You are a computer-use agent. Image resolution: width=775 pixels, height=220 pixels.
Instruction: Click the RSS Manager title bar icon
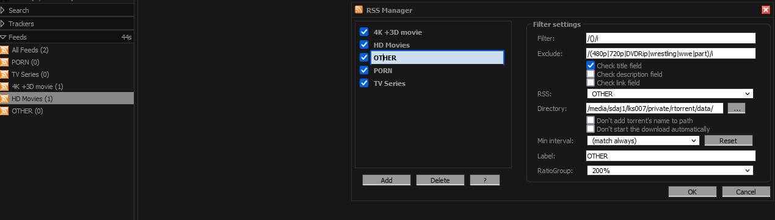click(358, 10)
